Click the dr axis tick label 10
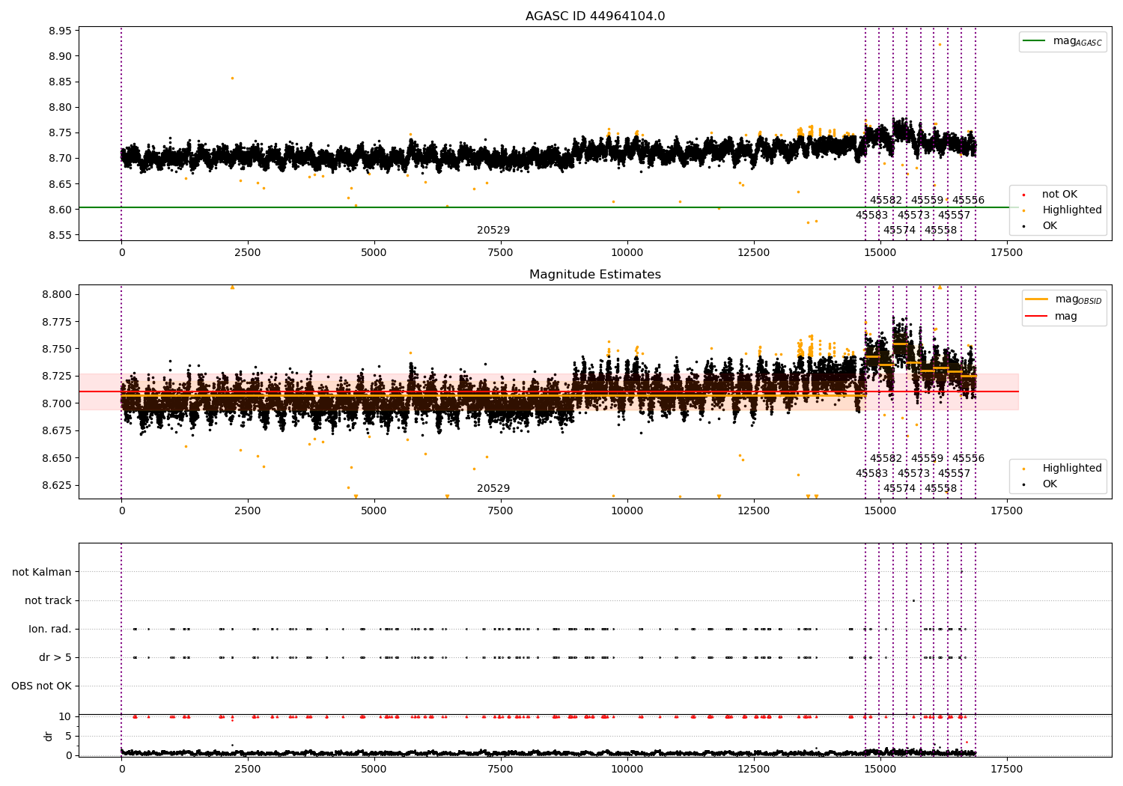Image resolution: width=1123 pixels, height=786 pixels. tap(65, 717)
